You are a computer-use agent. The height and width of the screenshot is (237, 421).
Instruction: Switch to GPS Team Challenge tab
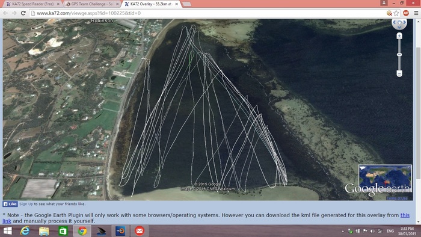[x=91, y=4]
